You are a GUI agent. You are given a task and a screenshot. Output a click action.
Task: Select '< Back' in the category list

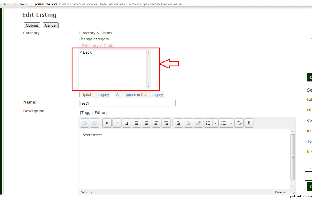click(x=86, y=52)
